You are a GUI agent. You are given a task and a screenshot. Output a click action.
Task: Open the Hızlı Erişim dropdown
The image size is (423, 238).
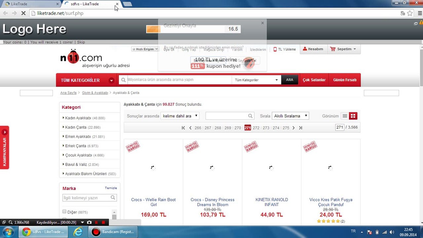click(145, 49)
